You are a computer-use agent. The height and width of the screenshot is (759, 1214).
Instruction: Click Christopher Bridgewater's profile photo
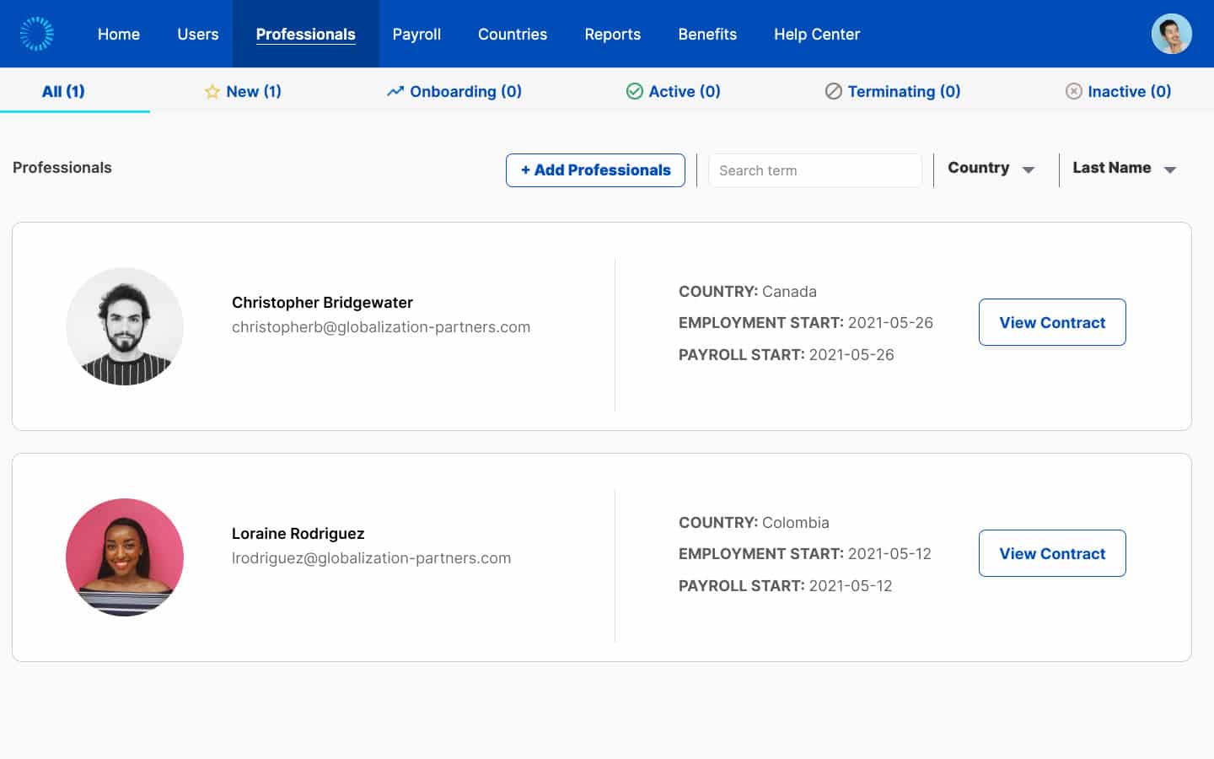125,326
